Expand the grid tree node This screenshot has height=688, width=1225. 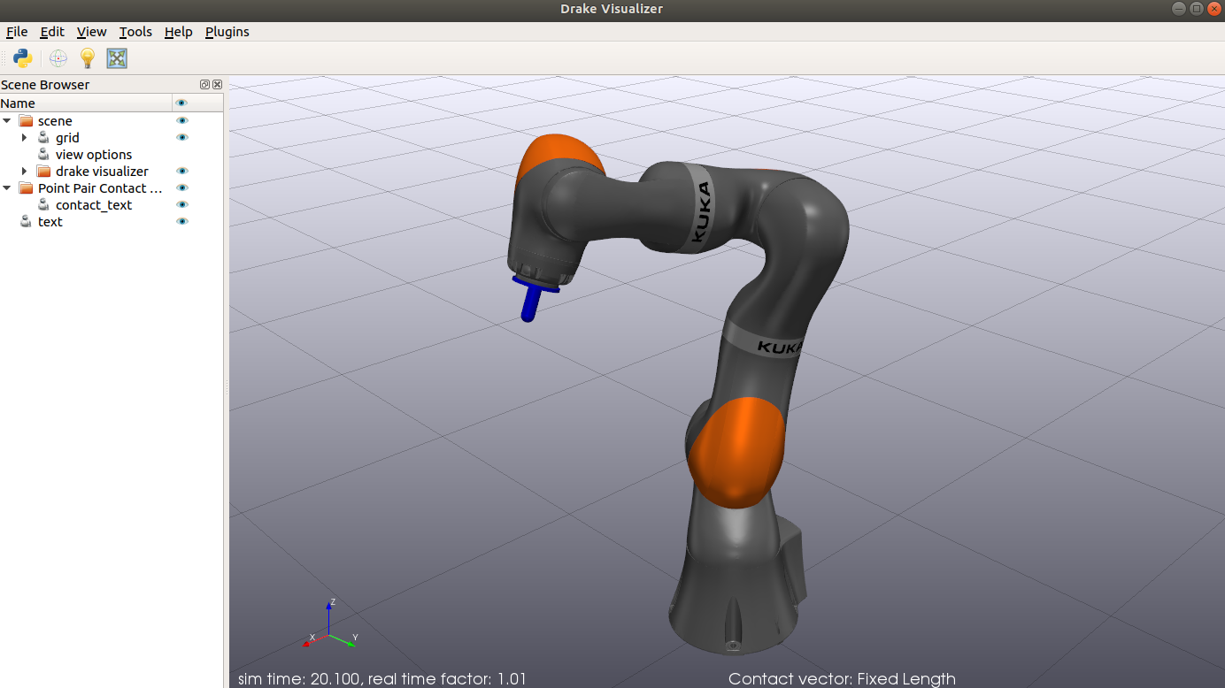[25, 138]
